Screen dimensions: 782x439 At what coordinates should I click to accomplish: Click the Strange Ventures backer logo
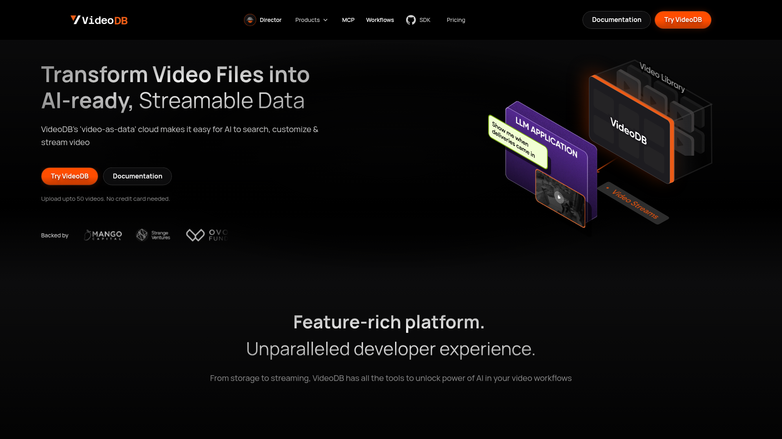point(153,235)
